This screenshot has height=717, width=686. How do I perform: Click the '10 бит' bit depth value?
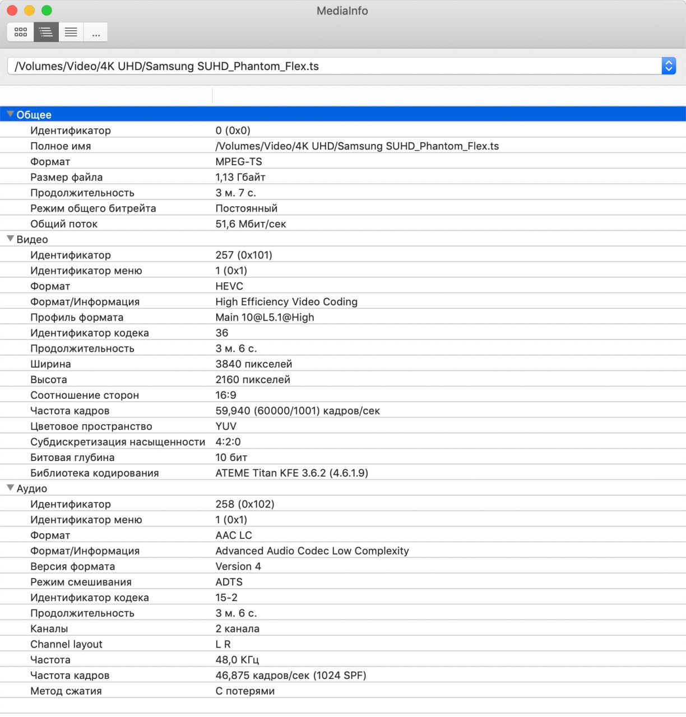pos(231,457)
